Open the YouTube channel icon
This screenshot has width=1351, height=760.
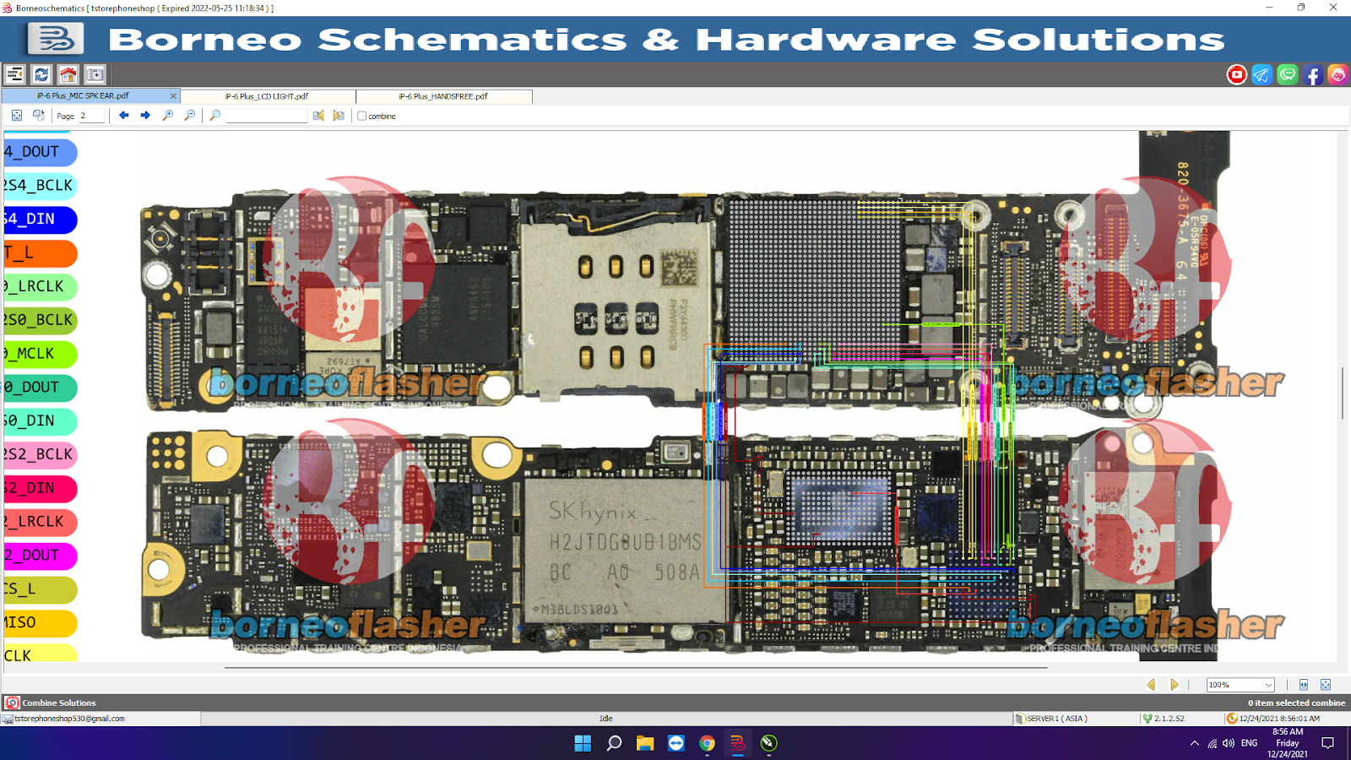pos(1237,74)
